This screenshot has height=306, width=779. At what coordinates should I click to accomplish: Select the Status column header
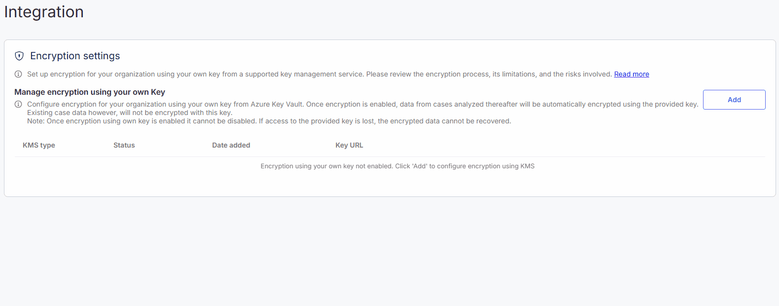pos(124,145)
